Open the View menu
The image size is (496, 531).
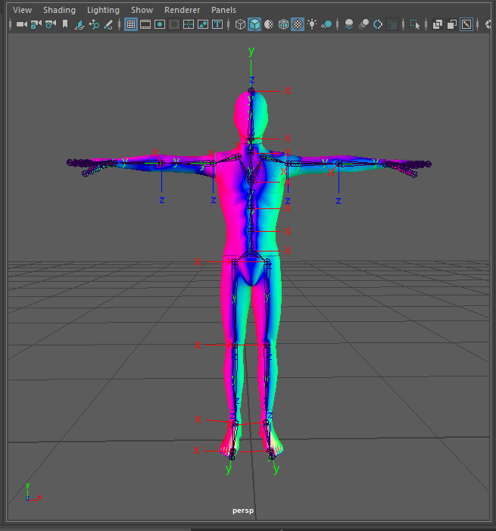point(22,10)
